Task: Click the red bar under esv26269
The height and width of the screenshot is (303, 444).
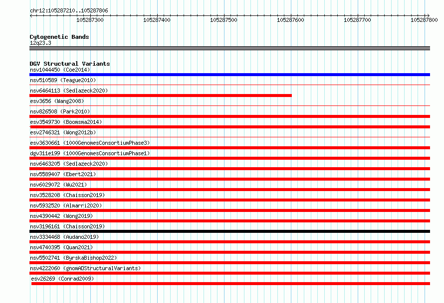Action: 230,284
